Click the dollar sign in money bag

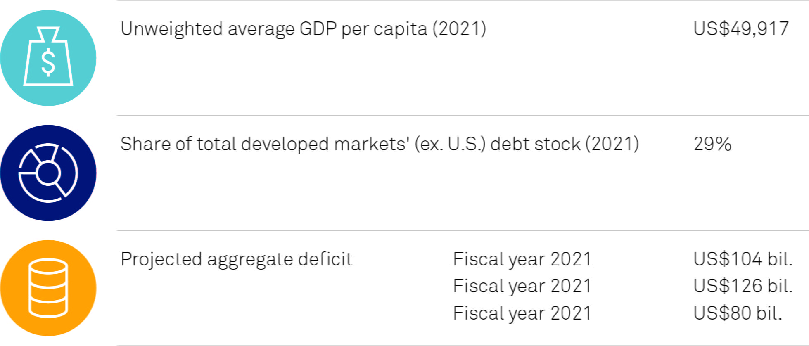coord(48,62)
